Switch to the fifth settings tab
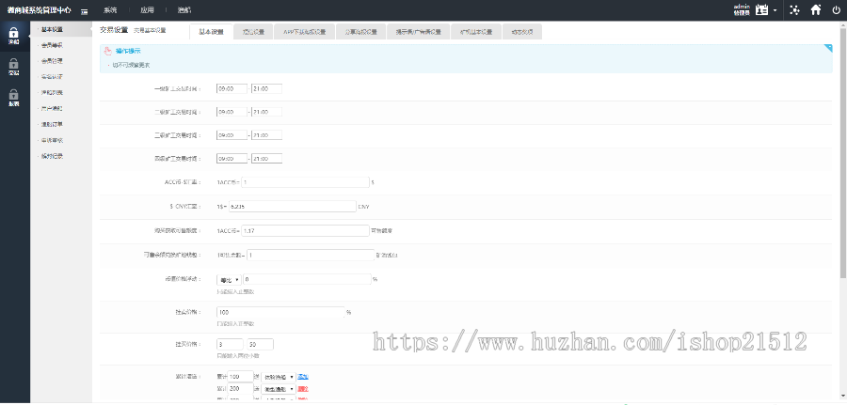This screenshot has height=405, width=847. (418, 32)
